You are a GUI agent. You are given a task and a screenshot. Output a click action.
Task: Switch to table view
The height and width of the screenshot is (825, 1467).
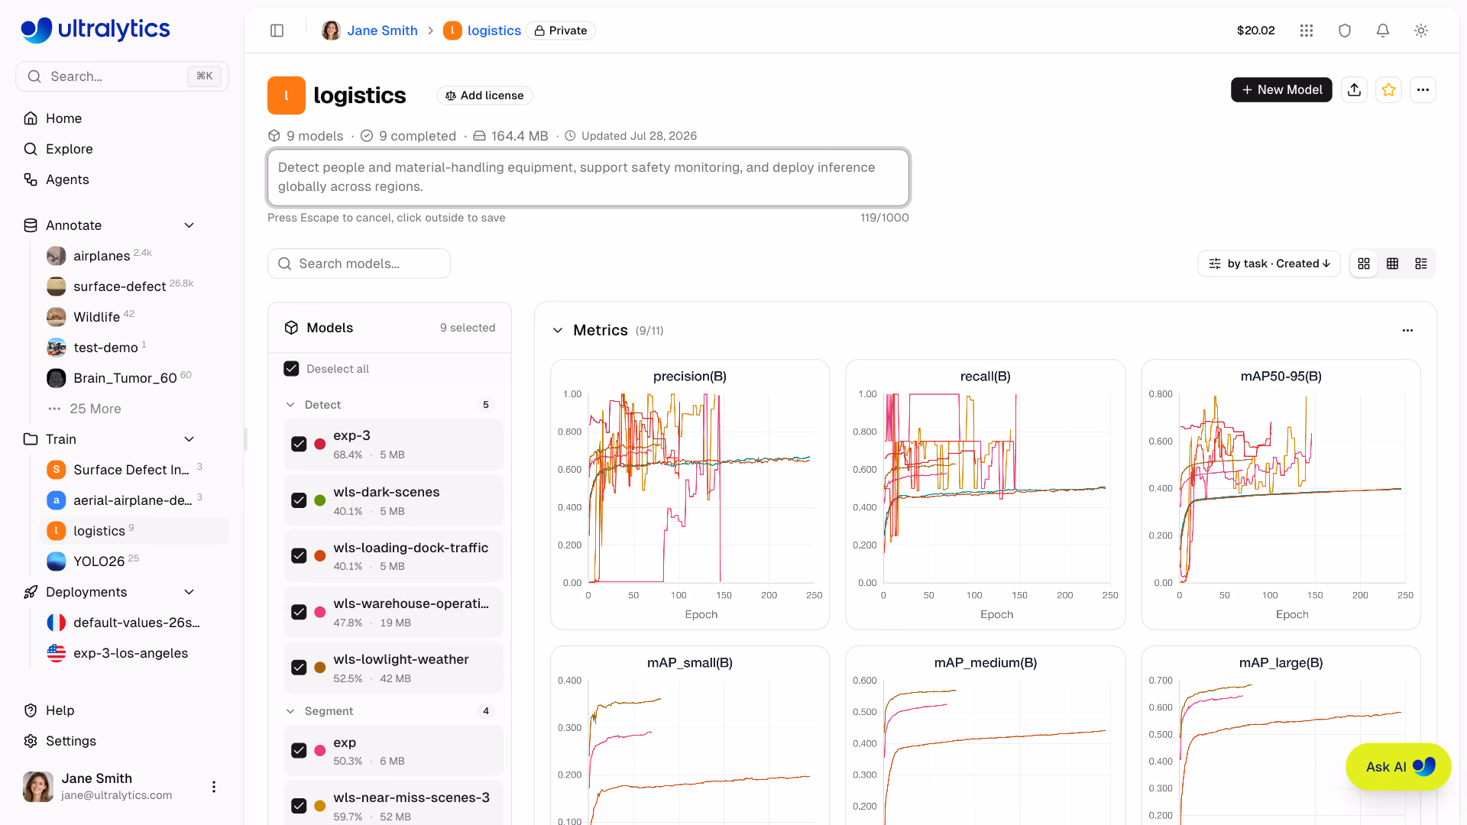tap(1393, 264)
